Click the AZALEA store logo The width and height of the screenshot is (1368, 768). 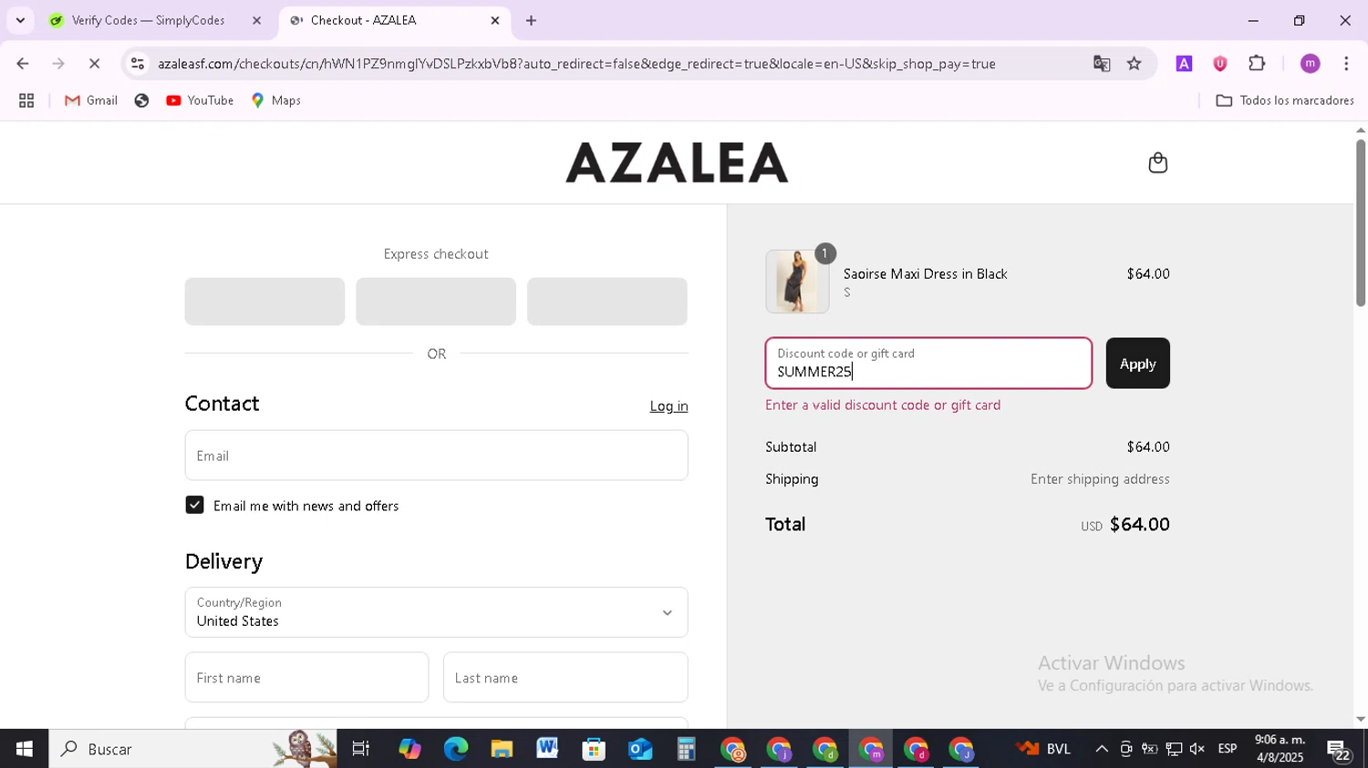click(x=677, y=163)
